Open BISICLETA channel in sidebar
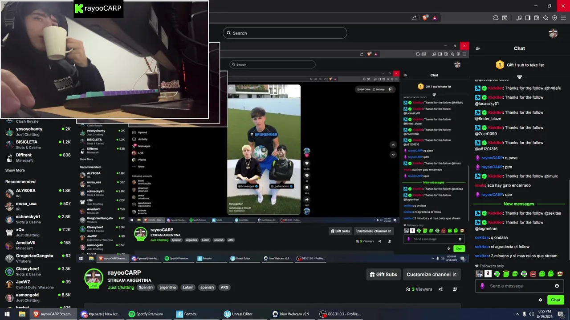This screenshot has height=320, width=570. [x=38, y=144]
